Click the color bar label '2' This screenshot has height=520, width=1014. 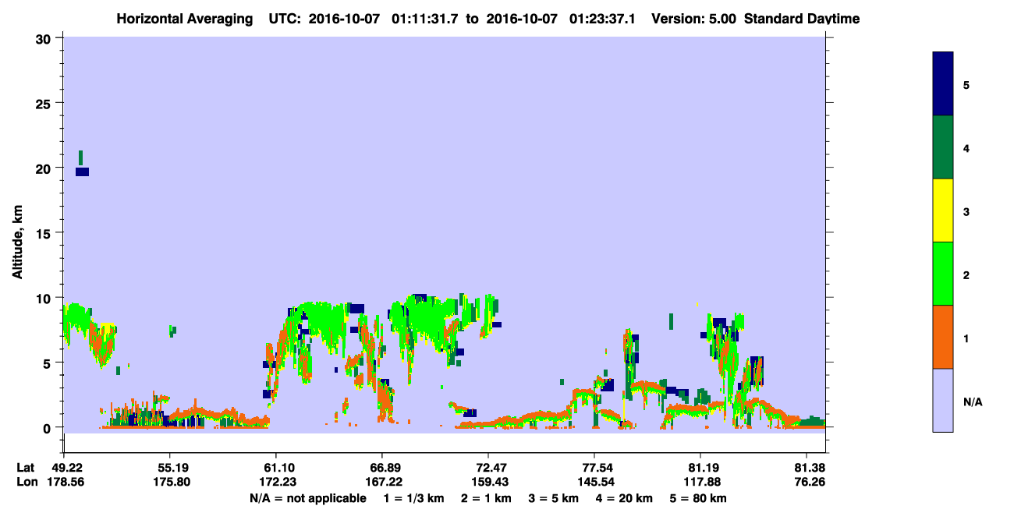[x=966, y=275]
